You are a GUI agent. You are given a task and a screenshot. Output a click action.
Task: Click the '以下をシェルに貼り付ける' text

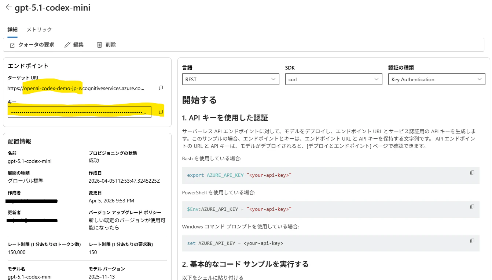click(x=213, y=277)
